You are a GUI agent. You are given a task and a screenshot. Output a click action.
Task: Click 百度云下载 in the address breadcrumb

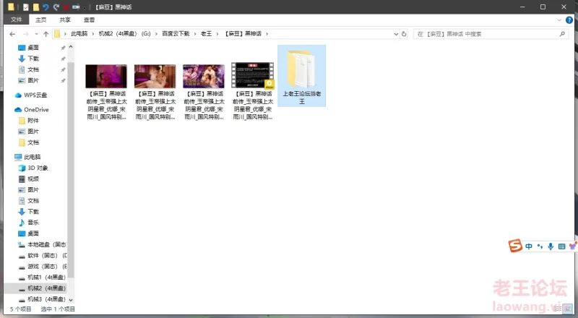tap(176, 33)
